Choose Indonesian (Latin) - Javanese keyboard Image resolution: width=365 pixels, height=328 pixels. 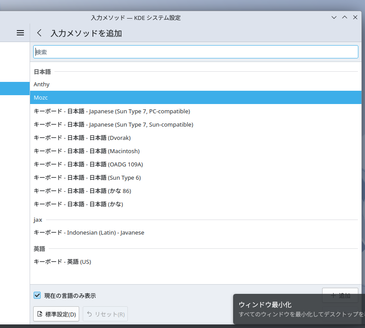point(89,232)
